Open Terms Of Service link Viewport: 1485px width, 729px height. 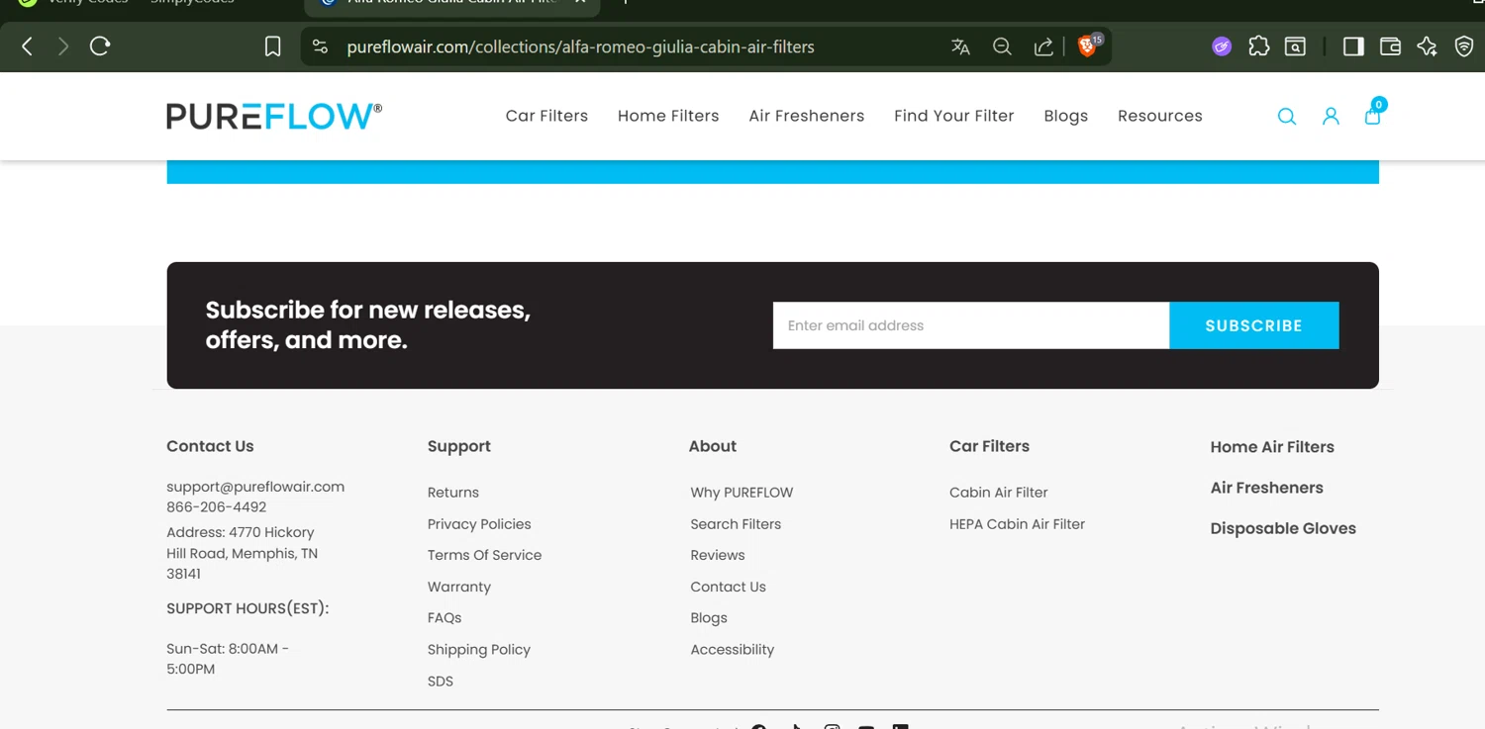pos(485,555)
